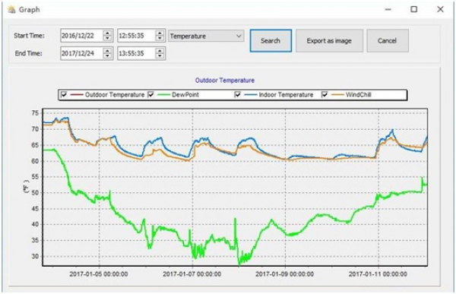Maximize the Graph window
Image resolution: width=456 pixels, height=294 pixels.
414,9
